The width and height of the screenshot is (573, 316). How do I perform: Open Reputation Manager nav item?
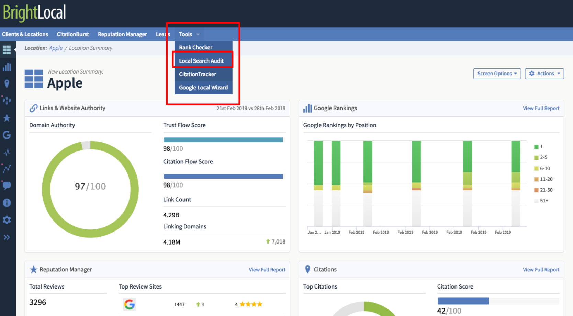pyautogui.click(x=122, y=34)
